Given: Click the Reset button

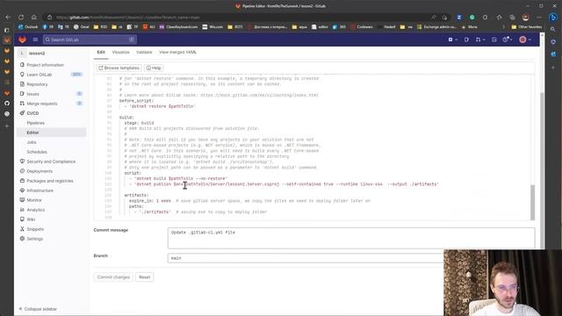Looking at the screenshot, I should (x=144, y=277).
